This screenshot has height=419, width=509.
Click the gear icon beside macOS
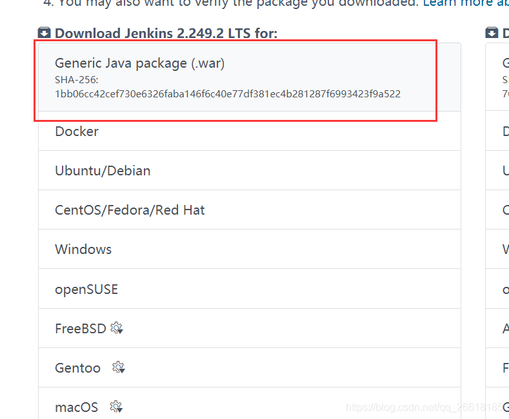116,407
